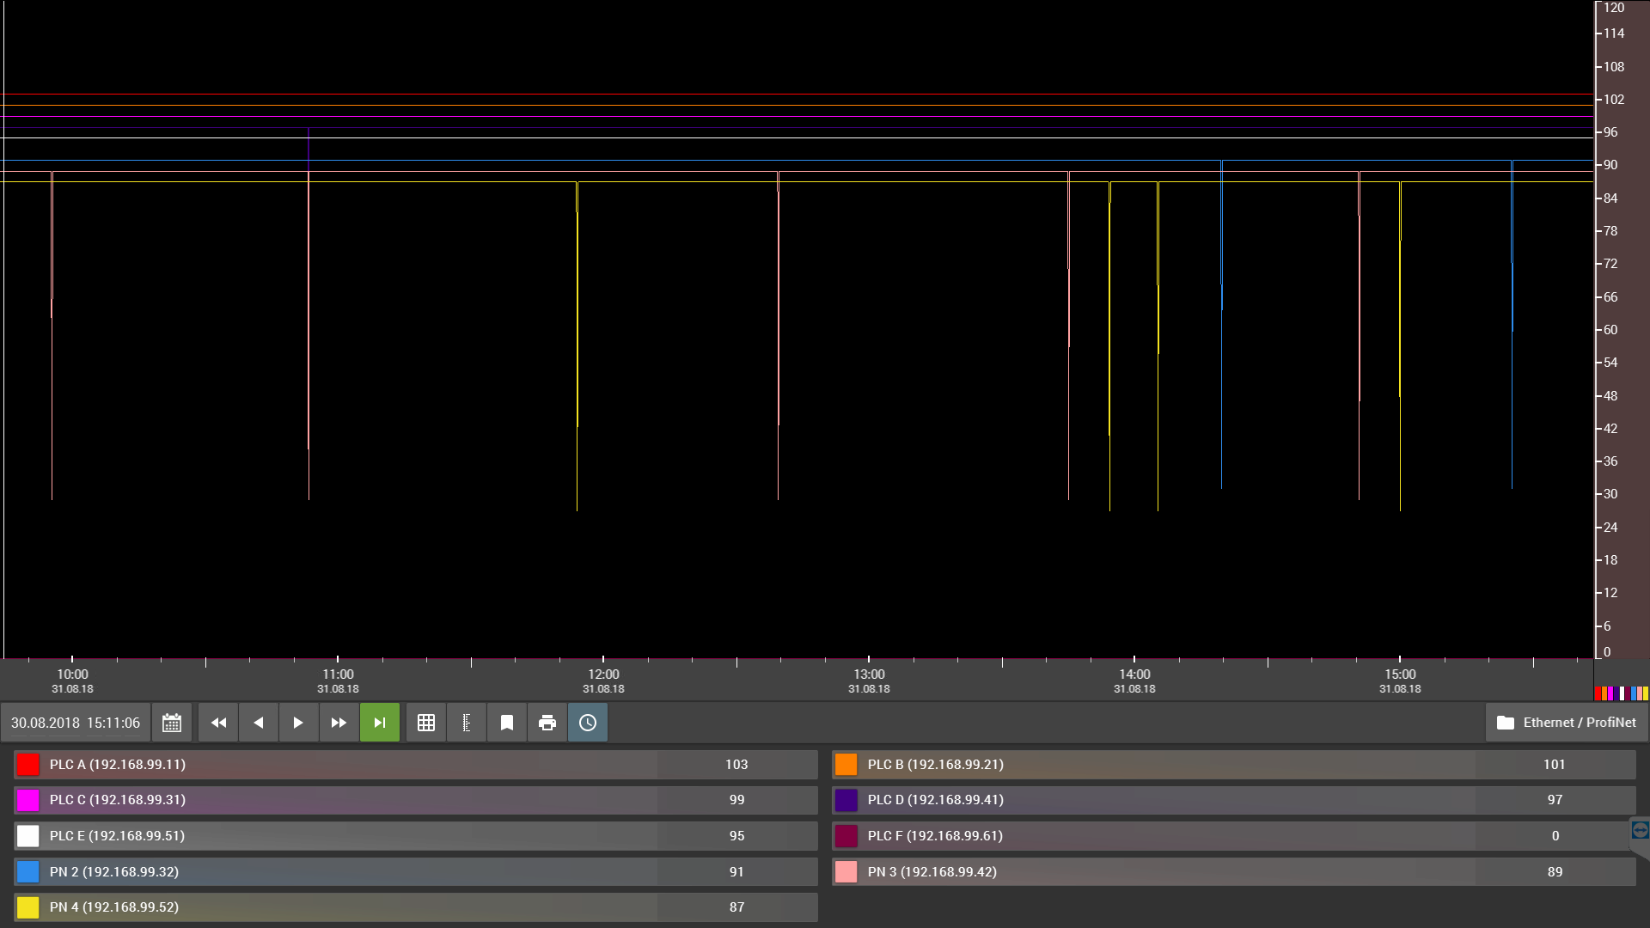Click the fast forward double-arrow button

point(339,723)
